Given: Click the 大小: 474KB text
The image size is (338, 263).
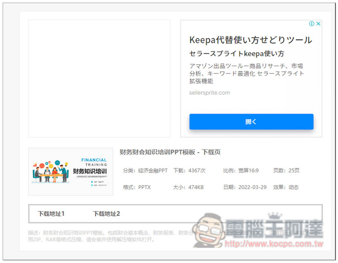Looking at the screenshot, I should coord(188,187).
